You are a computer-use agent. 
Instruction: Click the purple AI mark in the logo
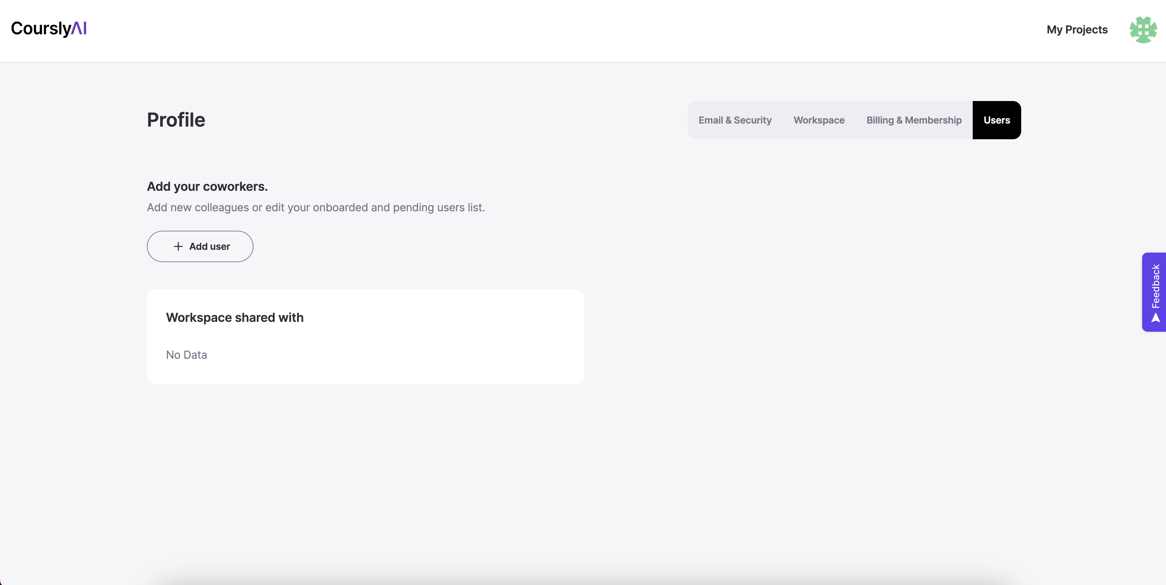point(79,28)
